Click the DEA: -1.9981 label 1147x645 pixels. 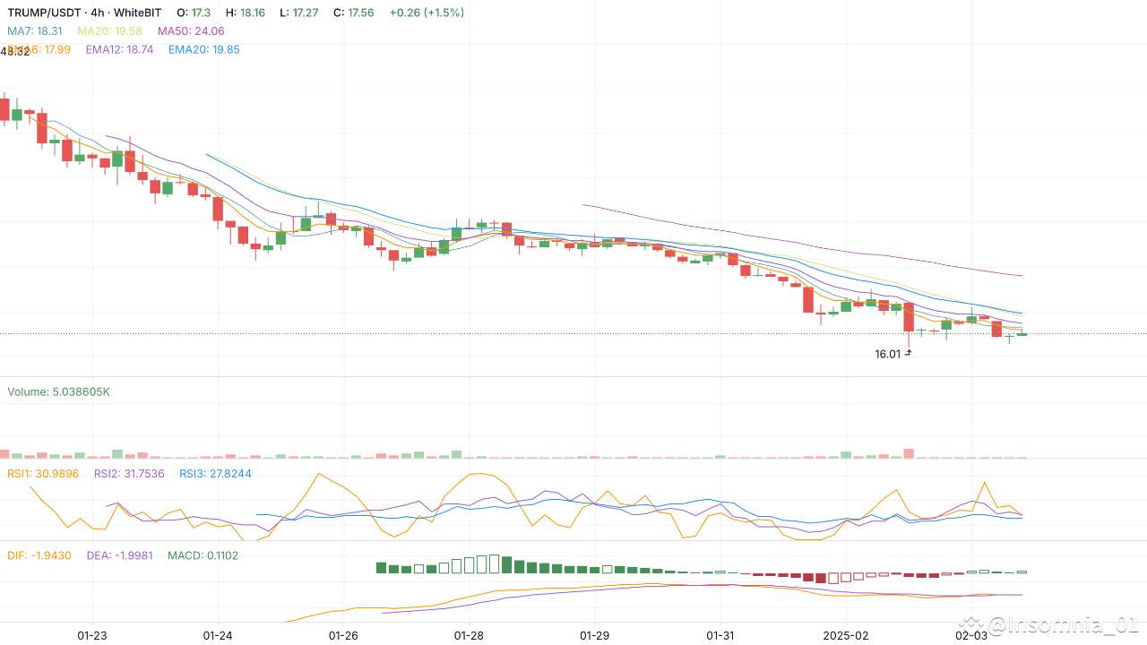coord(120,555)
